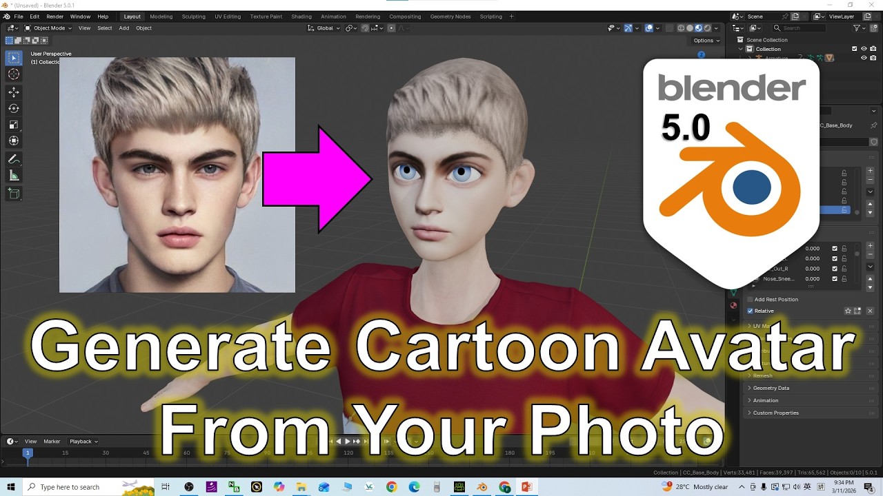Open the viewport Object menu

(143, 28)
